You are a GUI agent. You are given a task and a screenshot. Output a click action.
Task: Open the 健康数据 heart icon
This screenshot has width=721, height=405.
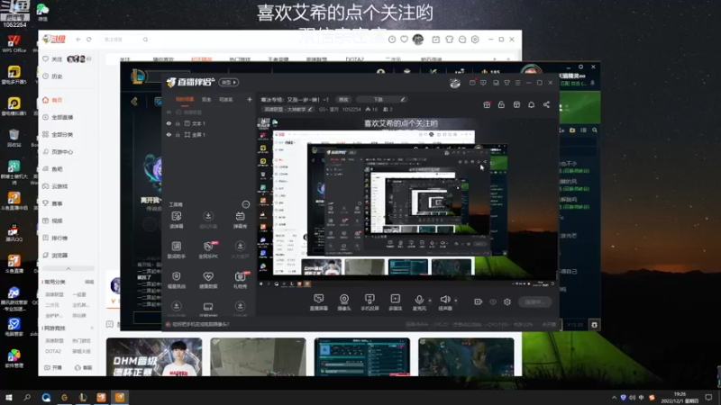point(208,280)
